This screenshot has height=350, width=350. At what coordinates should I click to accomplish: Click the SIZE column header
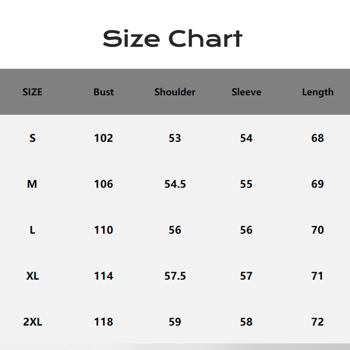pos(32,92)
